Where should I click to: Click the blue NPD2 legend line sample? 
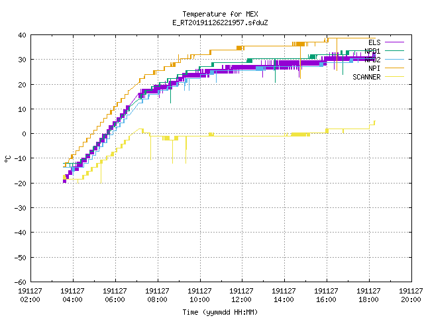click(395, 60)
